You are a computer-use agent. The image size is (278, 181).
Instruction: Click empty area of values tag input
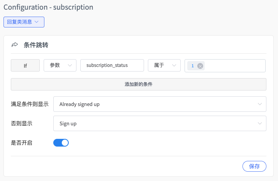click(235, 66)
